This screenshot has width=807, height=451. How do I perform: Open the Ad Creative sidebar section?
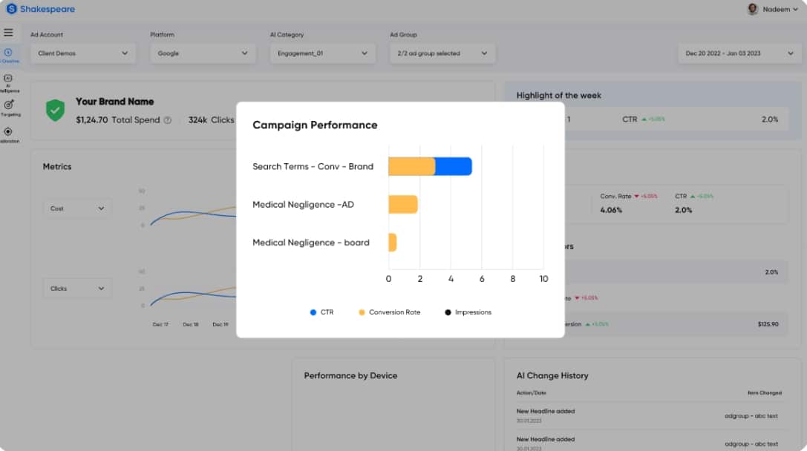point(9,54)
